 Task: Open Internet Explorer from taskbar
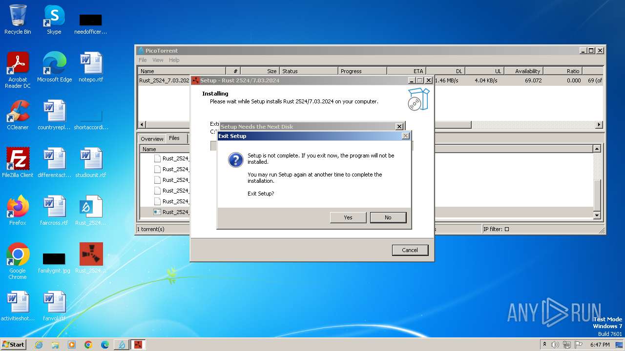click(39, 345)
